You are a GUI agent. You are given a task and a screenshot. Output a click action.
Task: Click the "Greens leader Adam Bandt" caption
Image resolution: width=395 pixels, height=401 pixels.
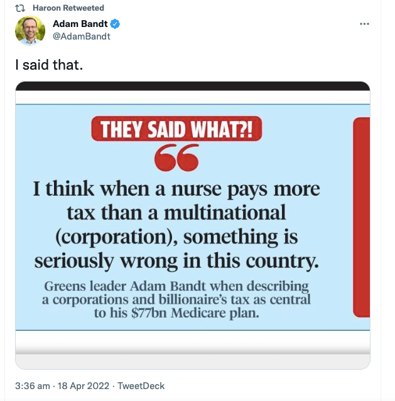click(176, 287)
